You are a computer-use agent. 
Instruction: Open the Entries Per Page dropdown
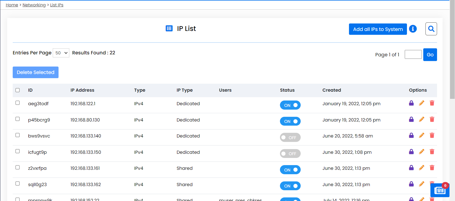[61, 53]
